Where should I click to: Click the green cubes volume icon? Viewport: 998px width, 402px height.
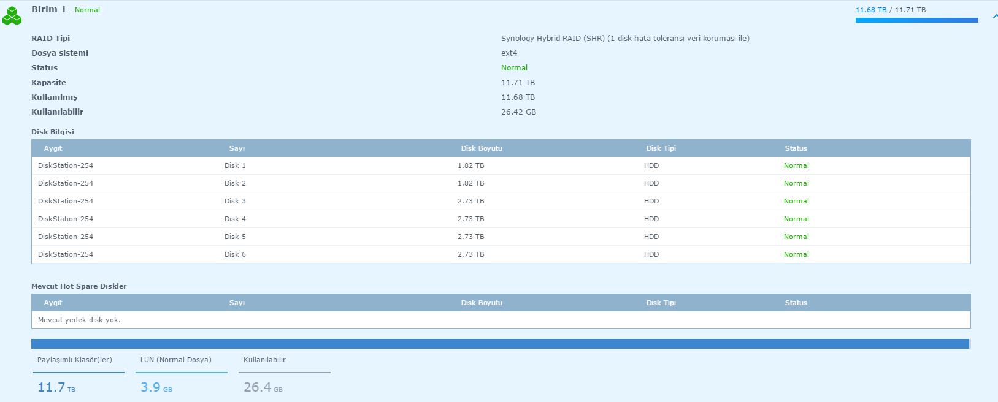tap(12, 16)
